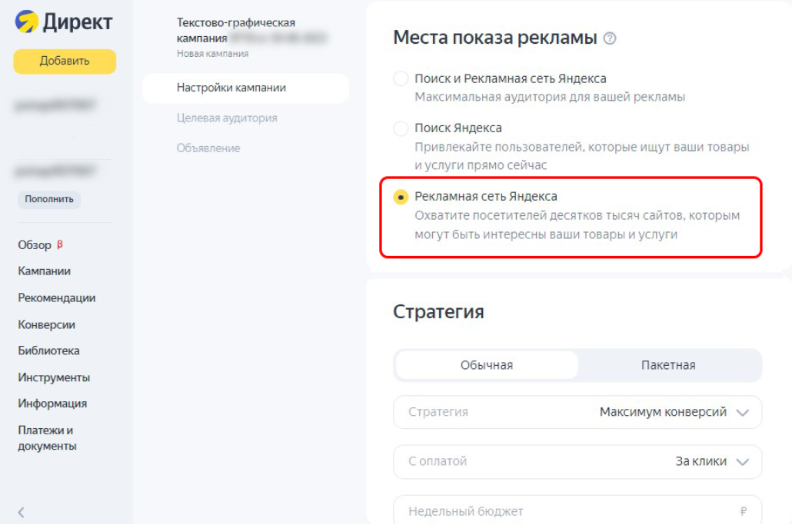Viewport: 792px width, 525px height.
Task: Open Инструменты in the sidebar
Action: click(x=54, y=377)
